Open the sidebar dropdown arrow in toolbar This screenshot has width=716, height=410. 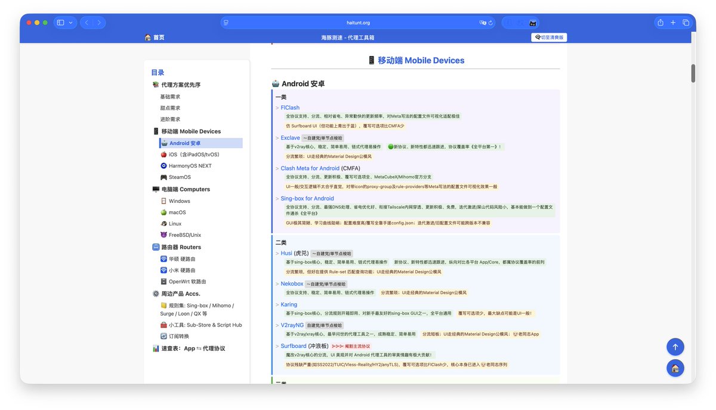pos(72,23)
